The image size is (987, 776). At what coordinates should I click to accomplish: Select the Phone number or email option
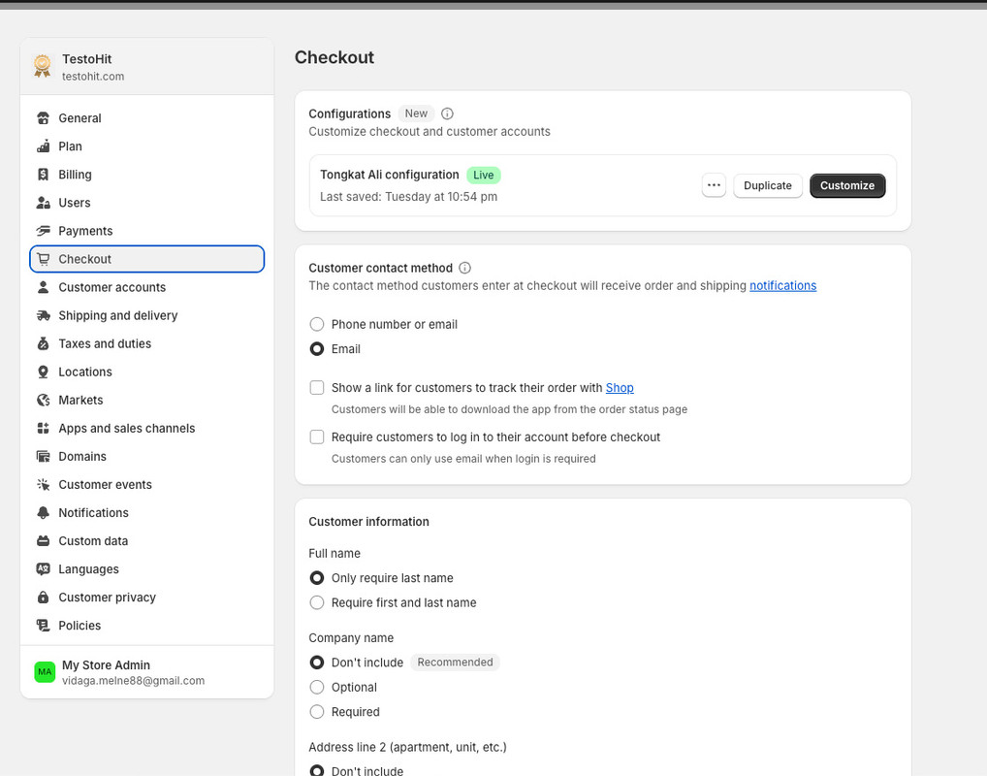(317, 324)
